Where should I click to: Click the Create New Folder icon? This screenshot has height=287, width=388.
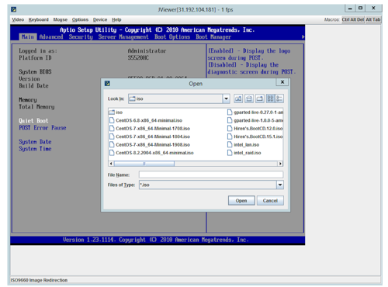tap(260, 99)
